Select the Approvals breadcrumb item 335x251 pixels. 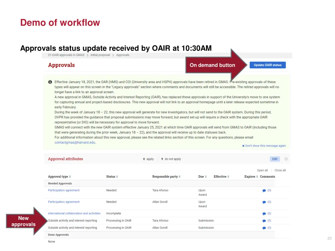(123, 55)
